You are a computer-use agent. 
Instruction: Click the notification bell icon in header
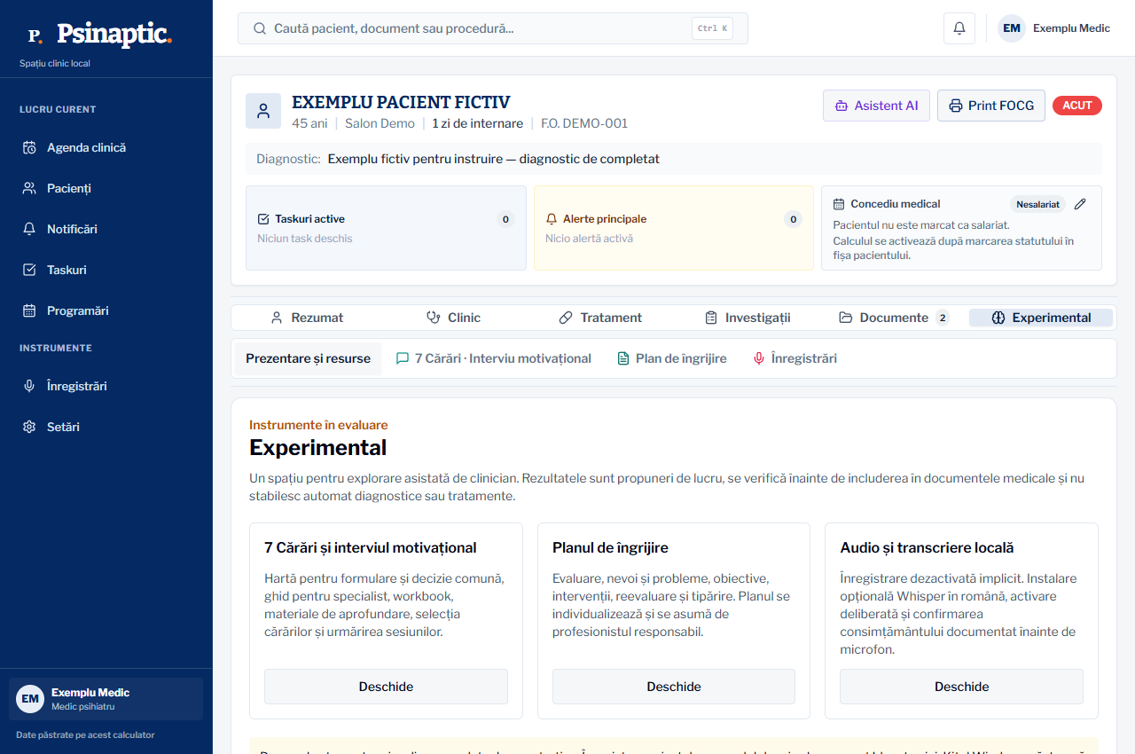[x=959, y=28]
